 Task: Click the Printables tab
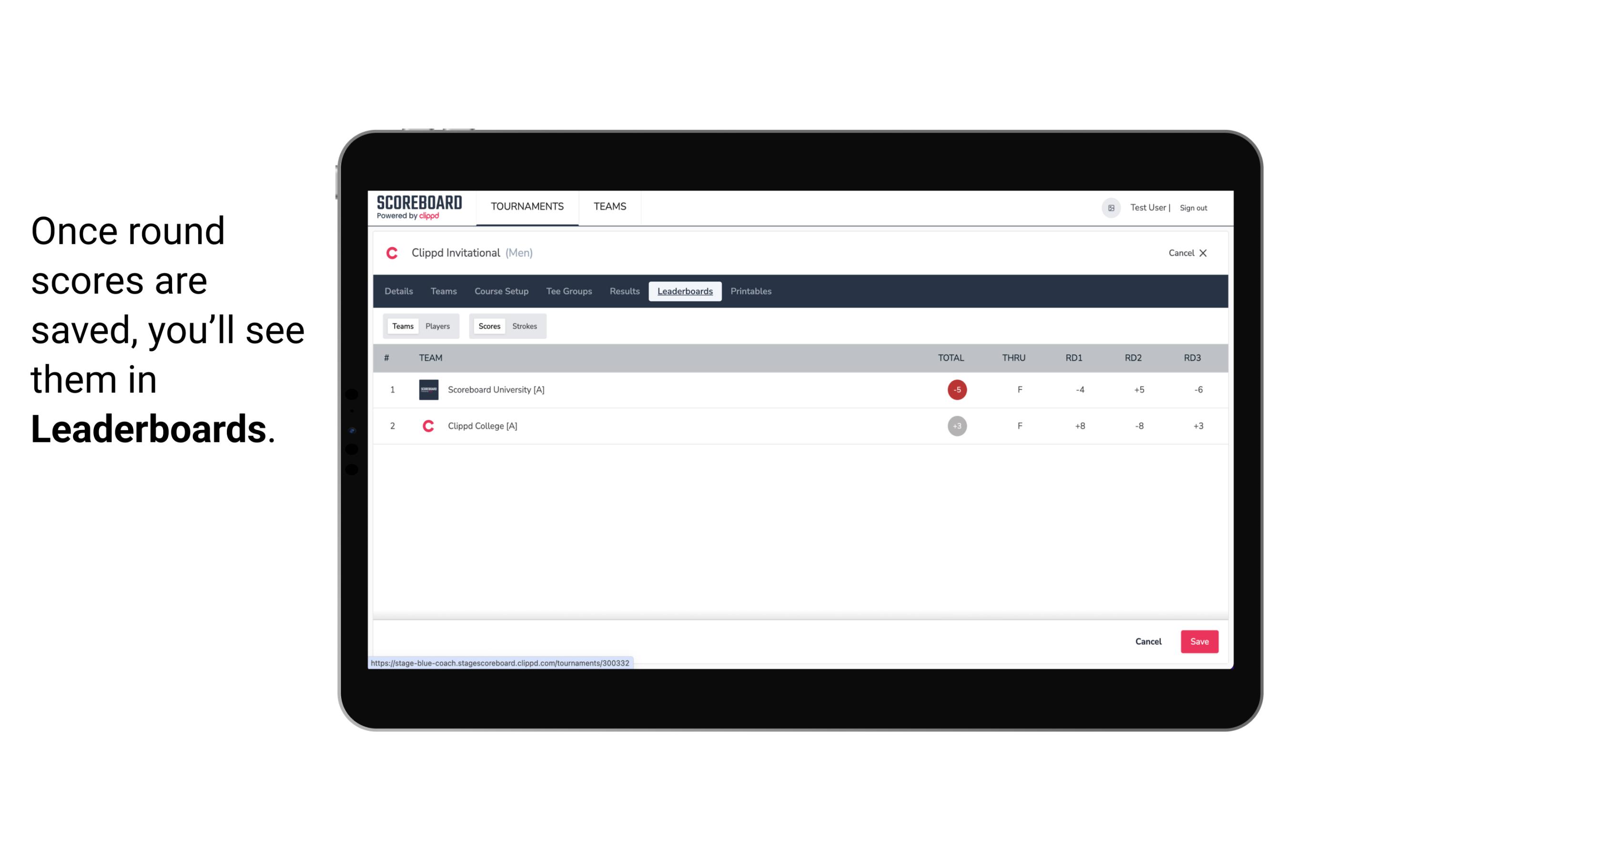(751, 291)
